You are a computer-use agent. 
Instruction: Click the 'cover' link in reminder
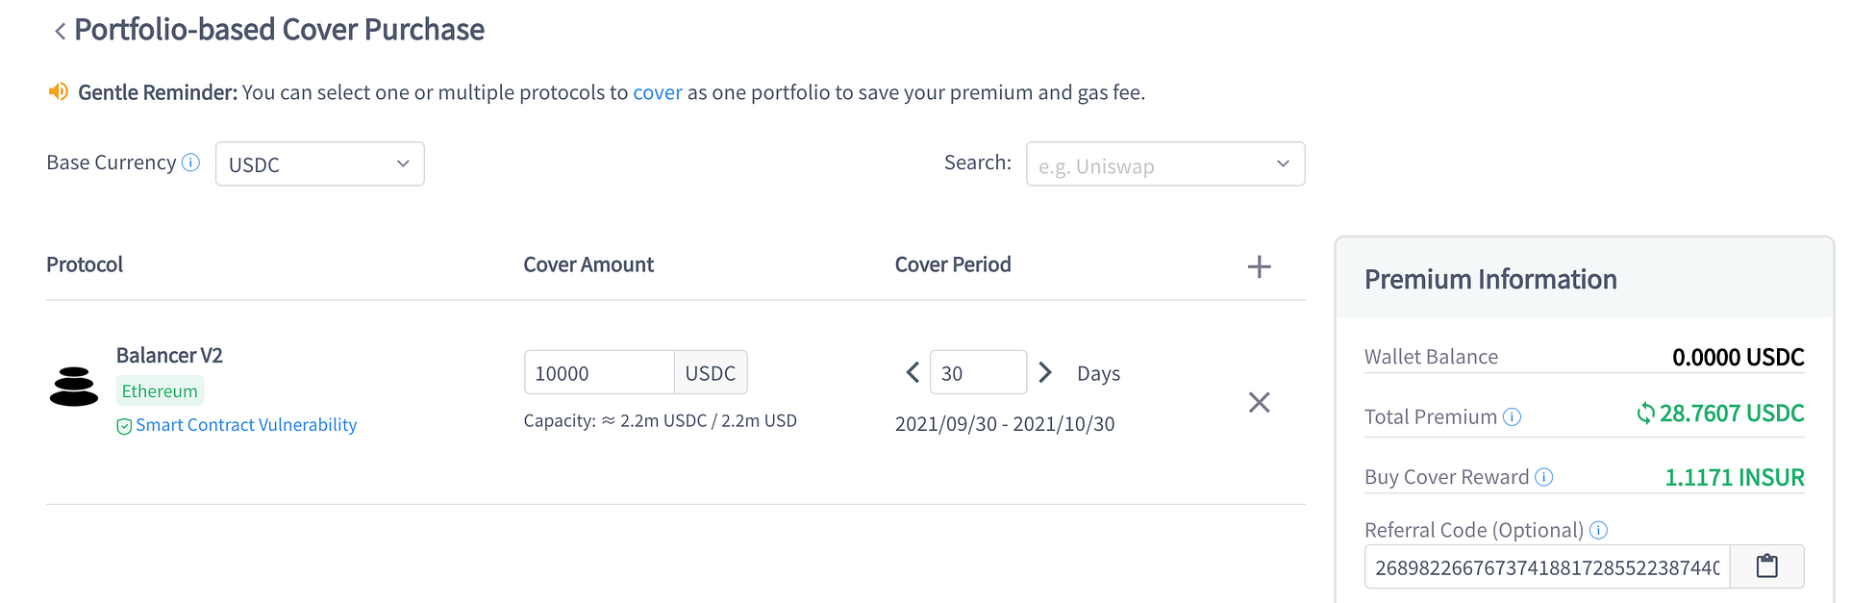click(658, 92)
